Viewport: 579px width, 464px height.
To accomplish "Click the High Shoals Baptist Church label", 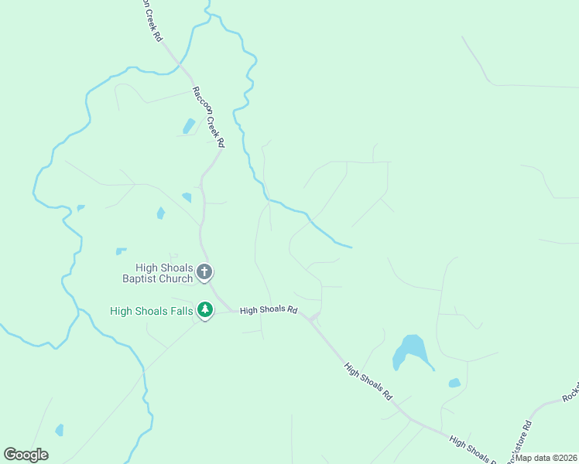I will click(158, 273).
